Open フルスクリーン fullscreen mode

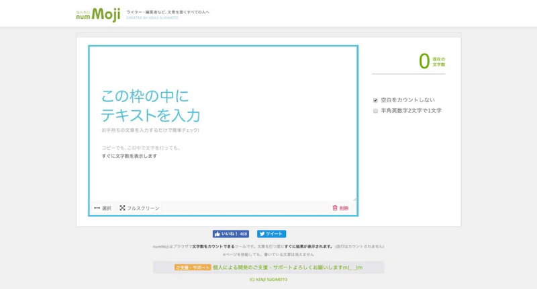[140, 208]
